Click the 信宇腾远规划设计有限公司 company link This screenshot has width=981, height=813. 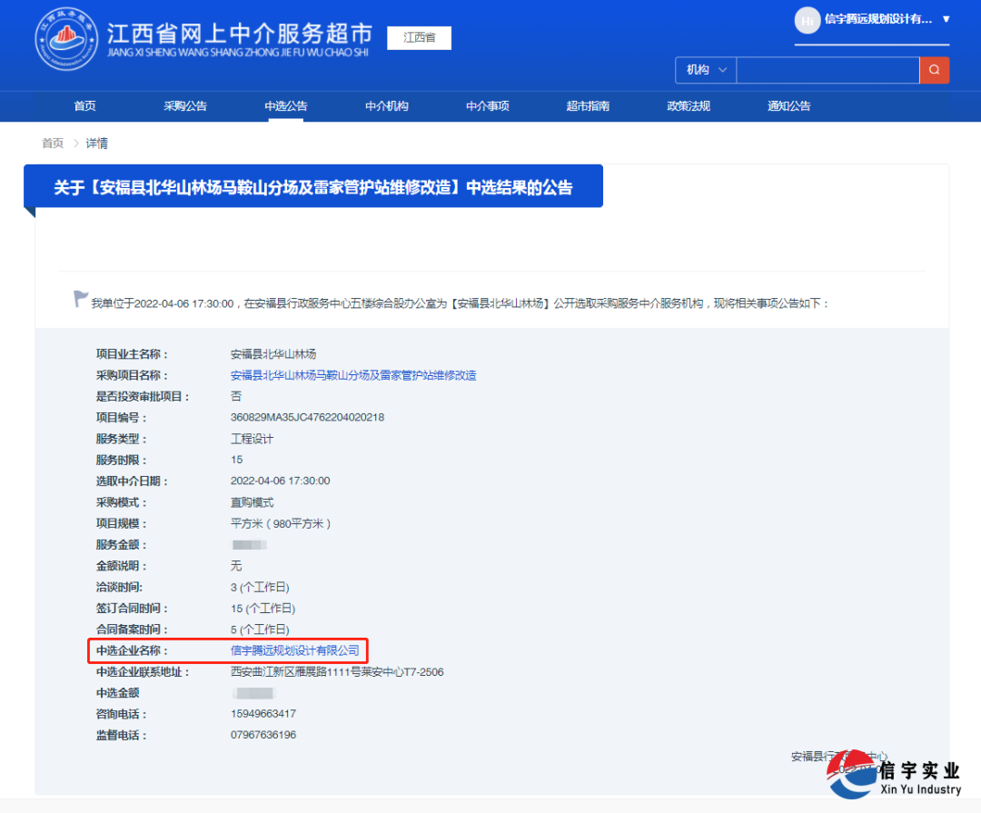coord(295,650)
